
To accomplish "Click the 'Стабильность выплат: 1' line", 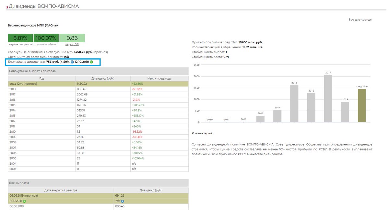I will (x=209, y=52).
